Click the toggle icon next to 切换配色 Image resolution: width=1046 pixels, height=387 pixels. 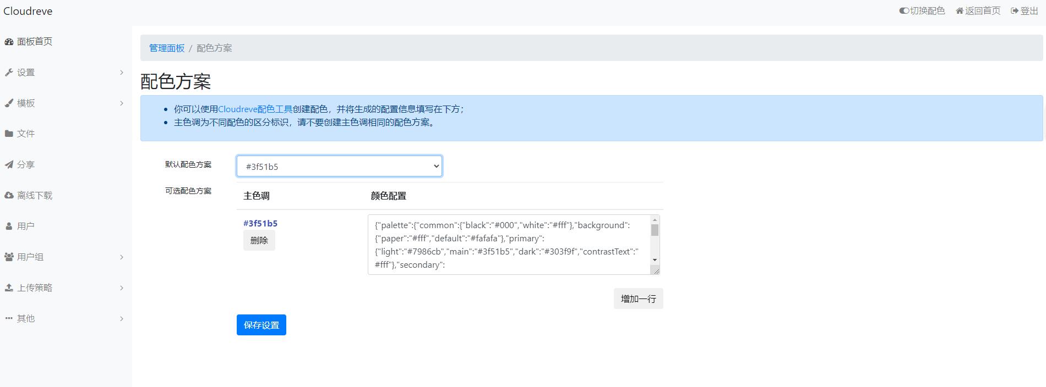pos(904,11)
